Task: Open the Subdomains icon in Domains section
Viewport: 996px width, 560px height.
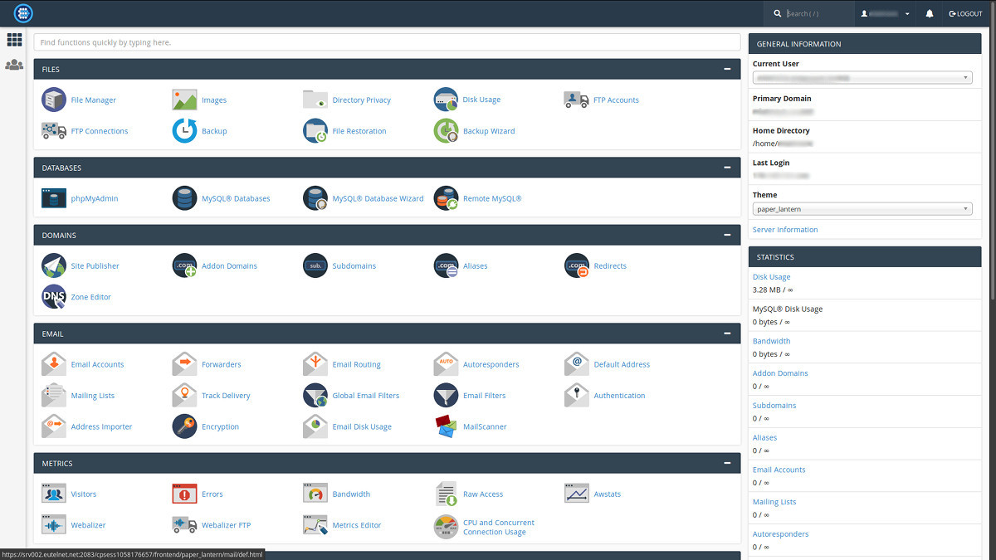Action: click(315, 265)
